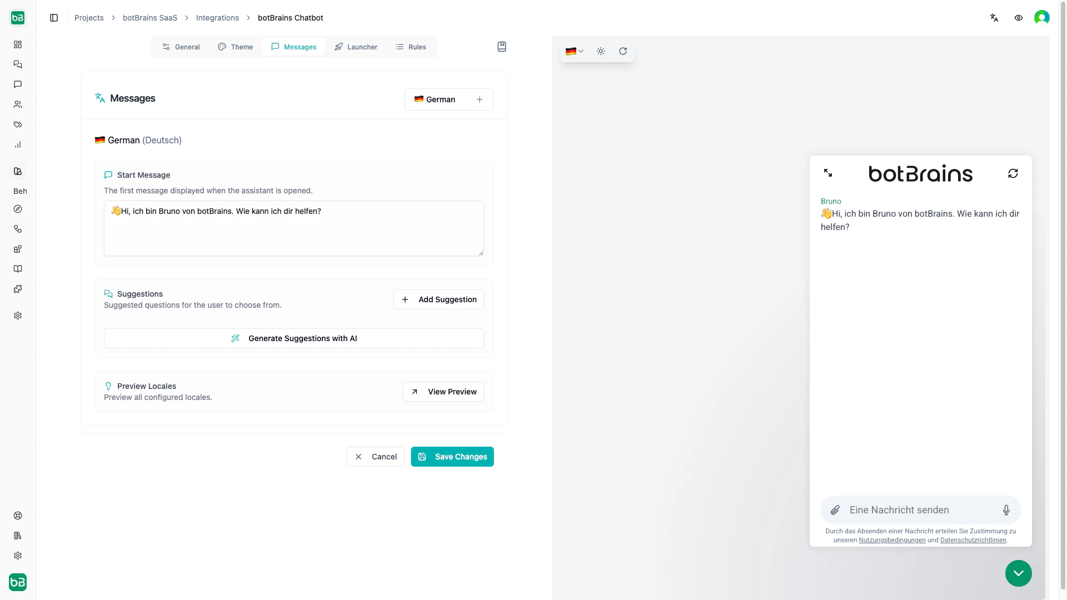Toggle preview visibility eye icon
This screenshot has height=600, width=1067.
[1019, 18]
